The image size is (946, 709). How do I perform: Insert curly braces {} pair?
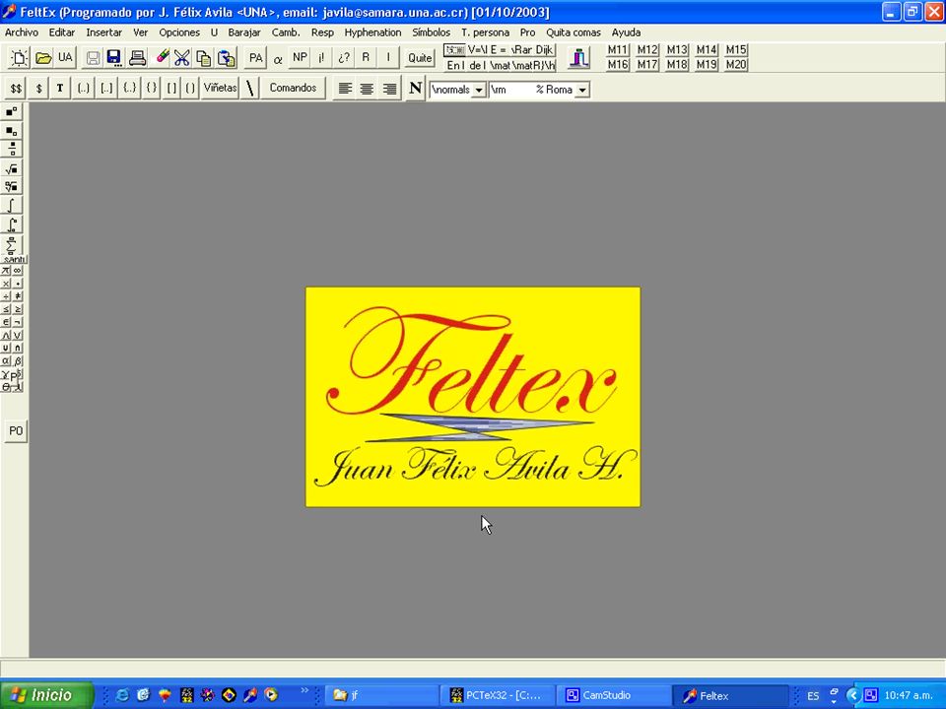152,88
